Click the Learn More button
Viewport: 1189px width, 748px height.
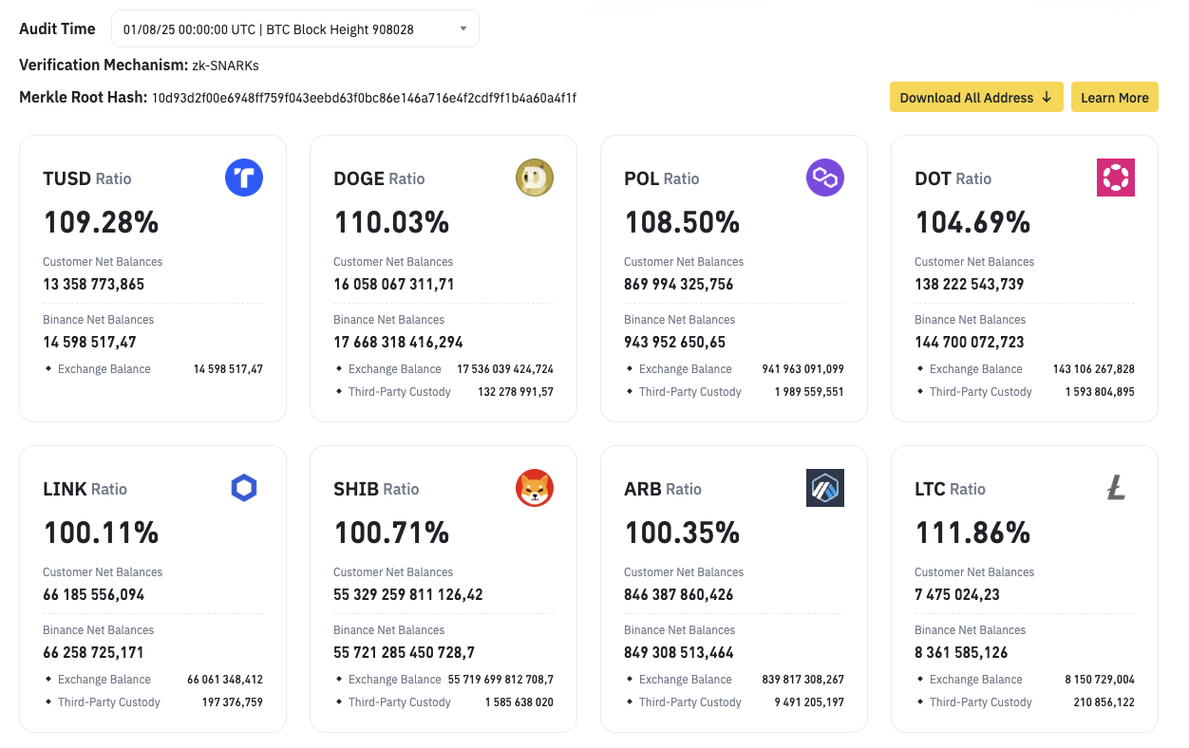click(x=1114, y=97)
